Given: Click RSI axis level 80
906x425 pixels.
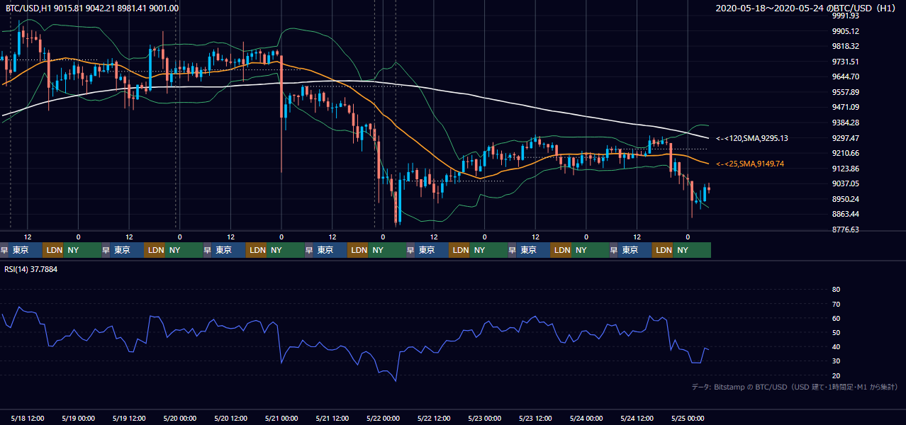Looking at the screenshot, I should (836, 290).
